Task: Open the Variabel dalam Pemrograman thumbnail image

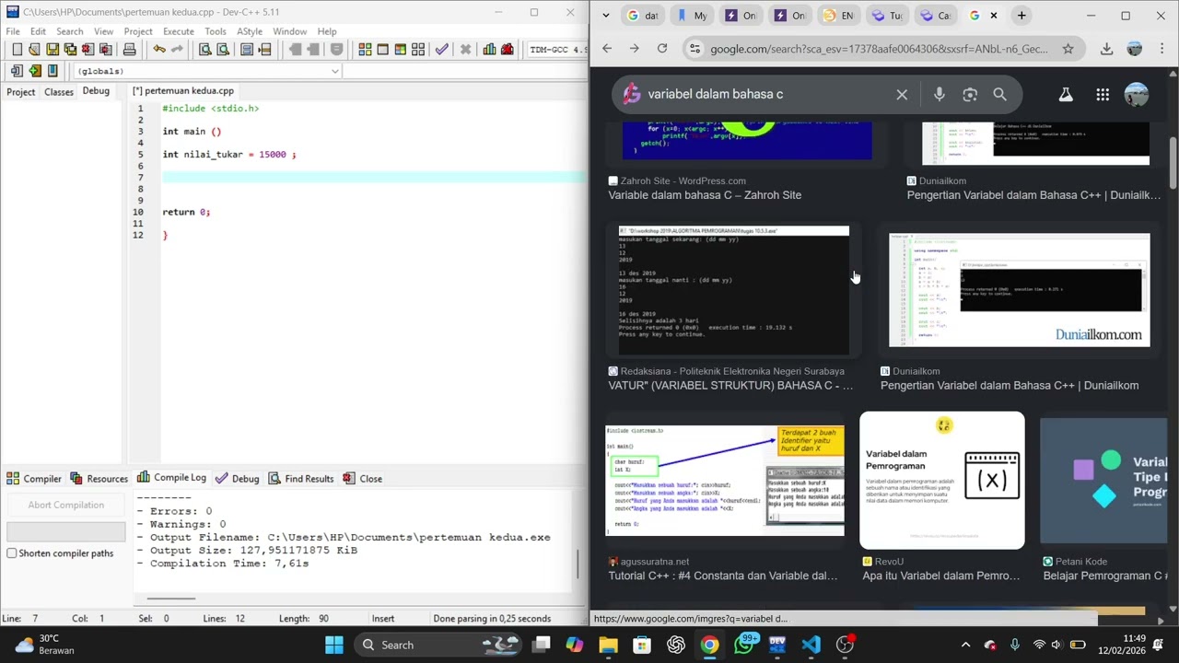Action: [941, 480]
